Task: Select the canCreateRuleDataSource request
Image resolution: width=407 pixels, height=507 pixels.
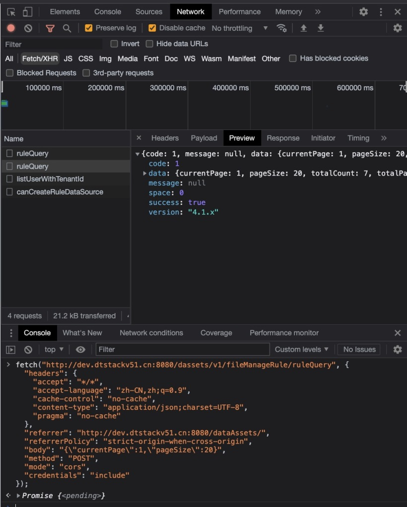Action: pyautogui.click(x=66, y=192)
